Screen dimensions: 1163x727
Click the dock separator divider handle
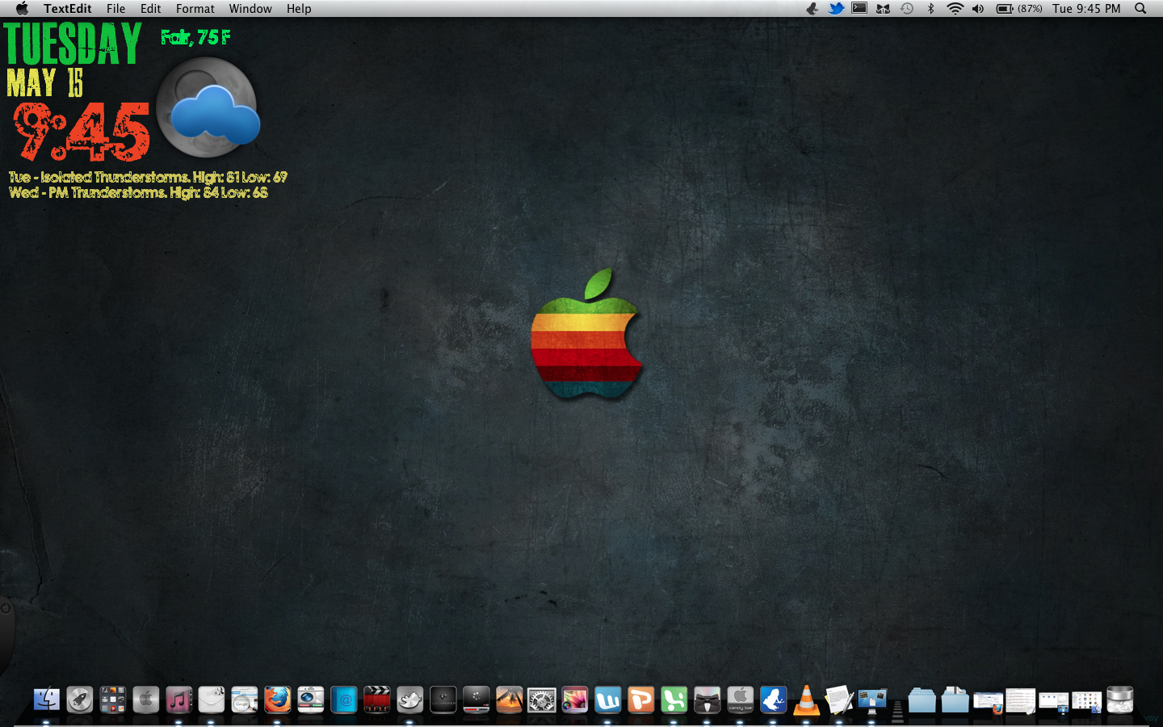(x=897, y=711)
